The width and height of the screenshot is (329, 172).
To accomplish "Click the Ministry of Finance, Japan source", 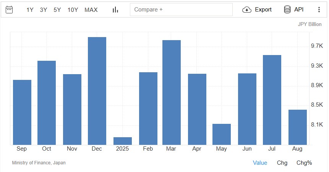I will click(39, 163).
